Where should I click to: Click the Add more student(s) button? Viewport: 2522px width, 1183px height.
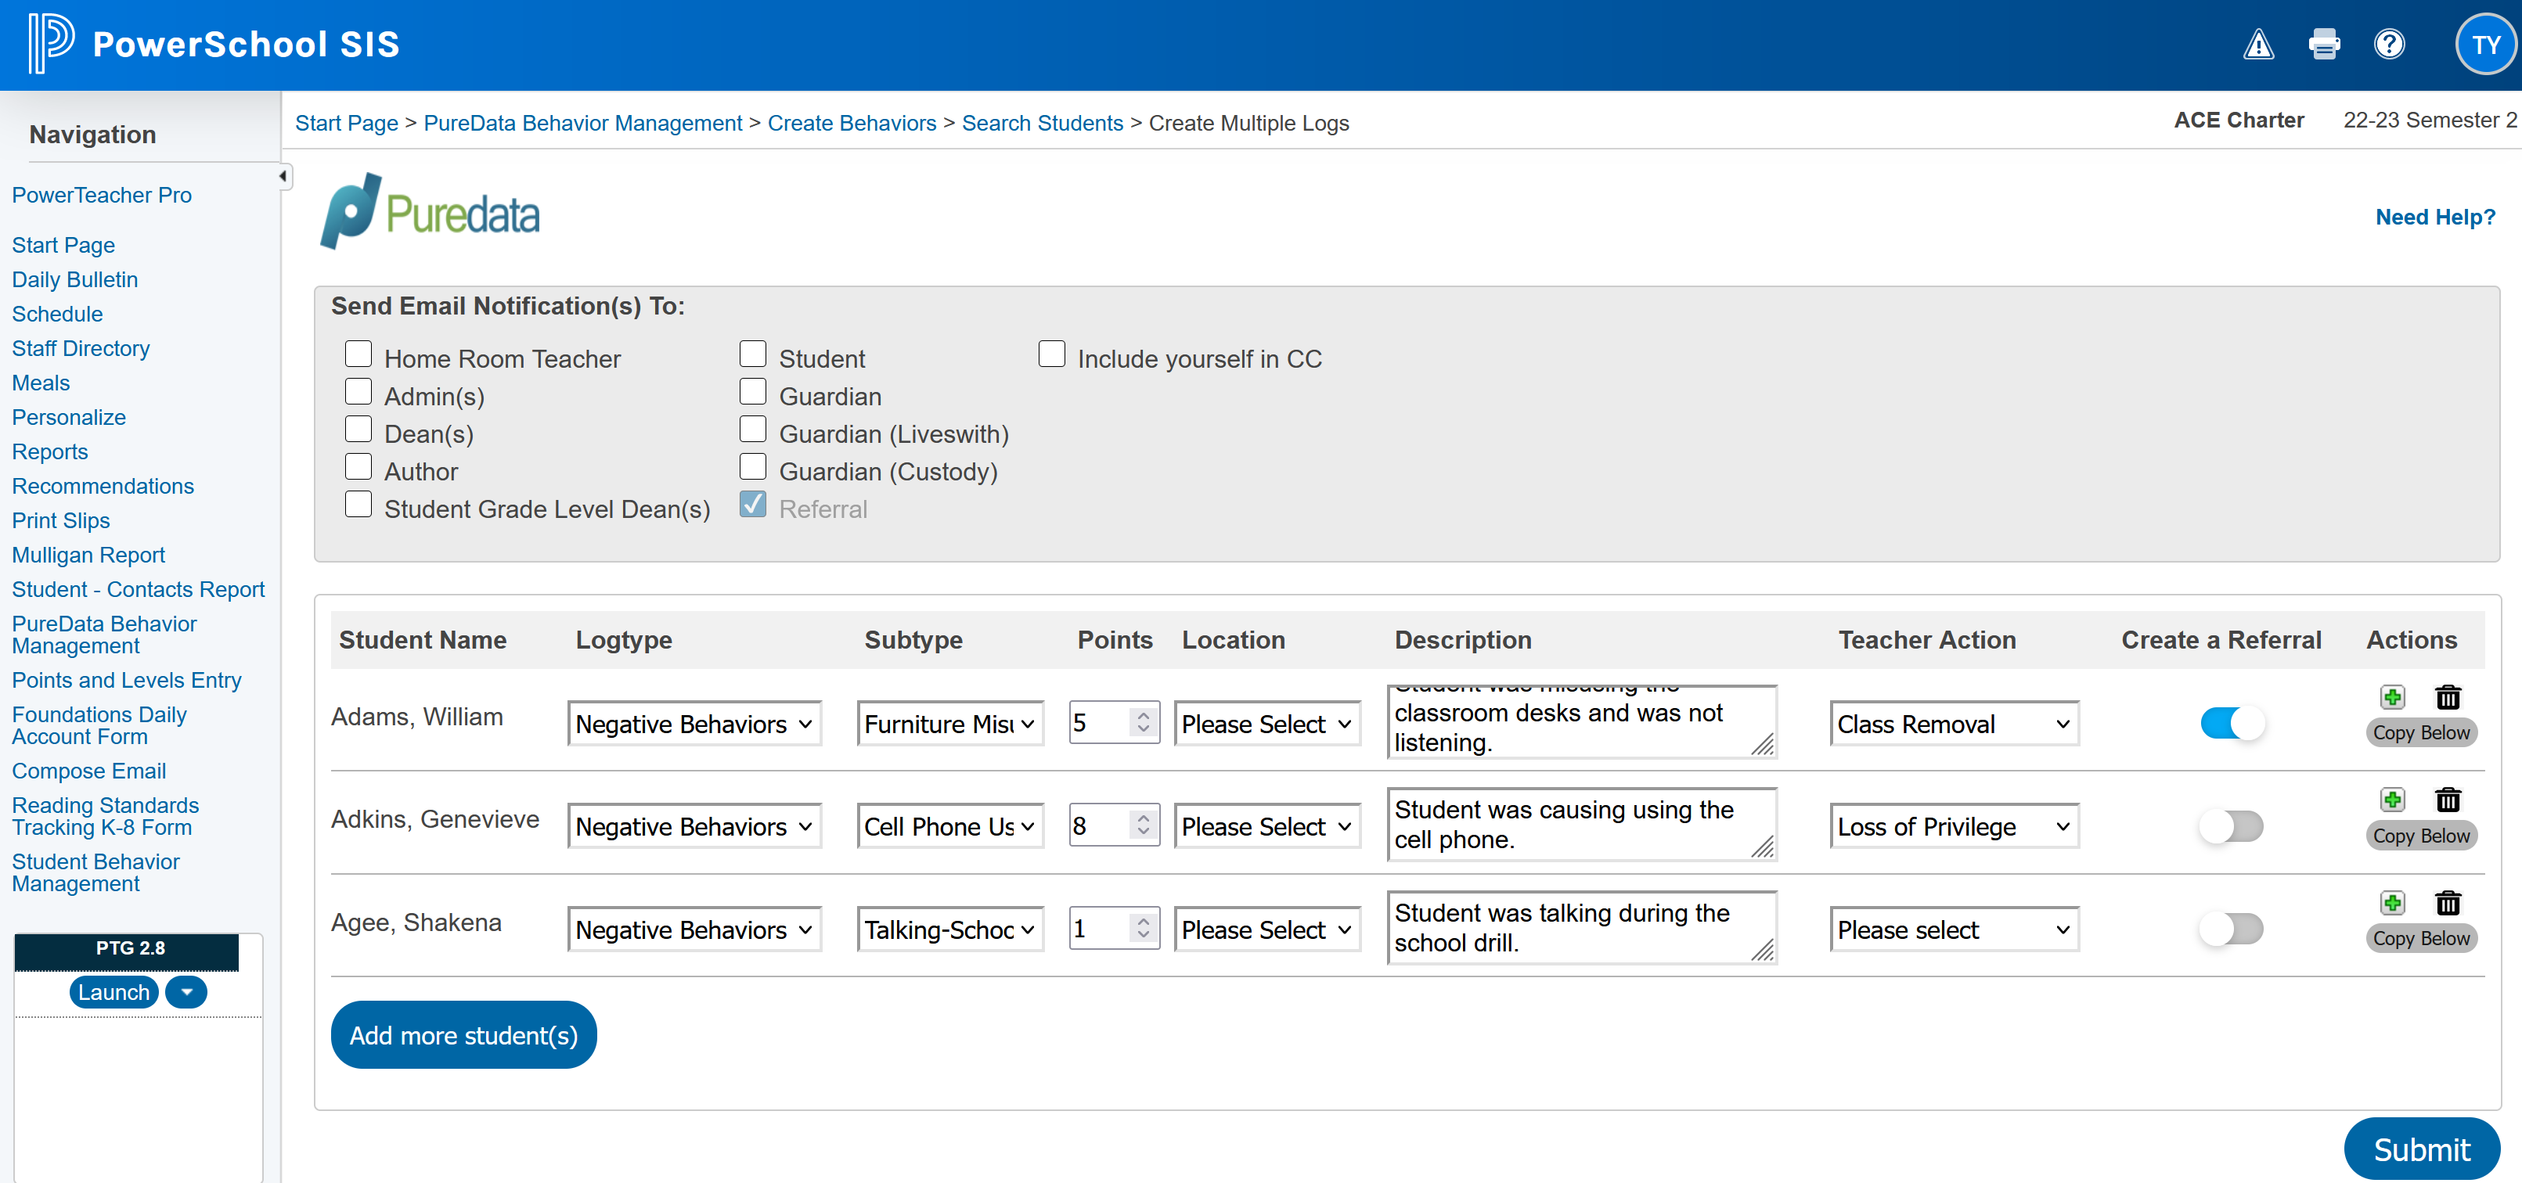click(x=463, y=1035)
